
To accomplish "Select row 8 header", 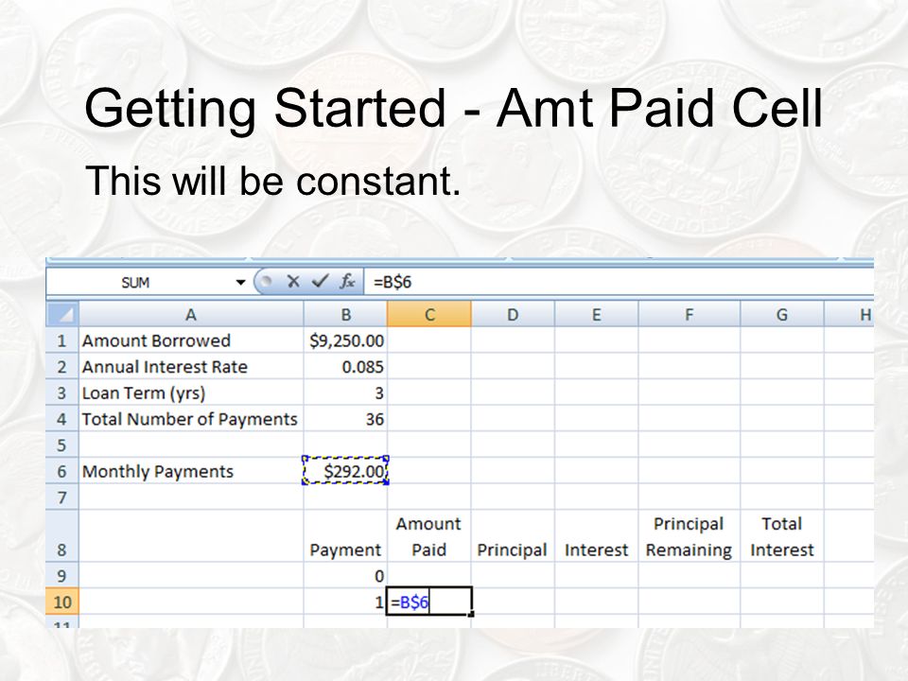I will (62, 536).
